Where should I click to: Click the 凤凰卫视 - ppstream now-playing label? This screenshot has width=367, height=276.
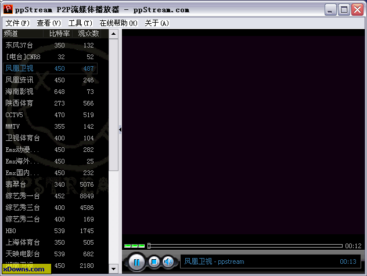214,262
